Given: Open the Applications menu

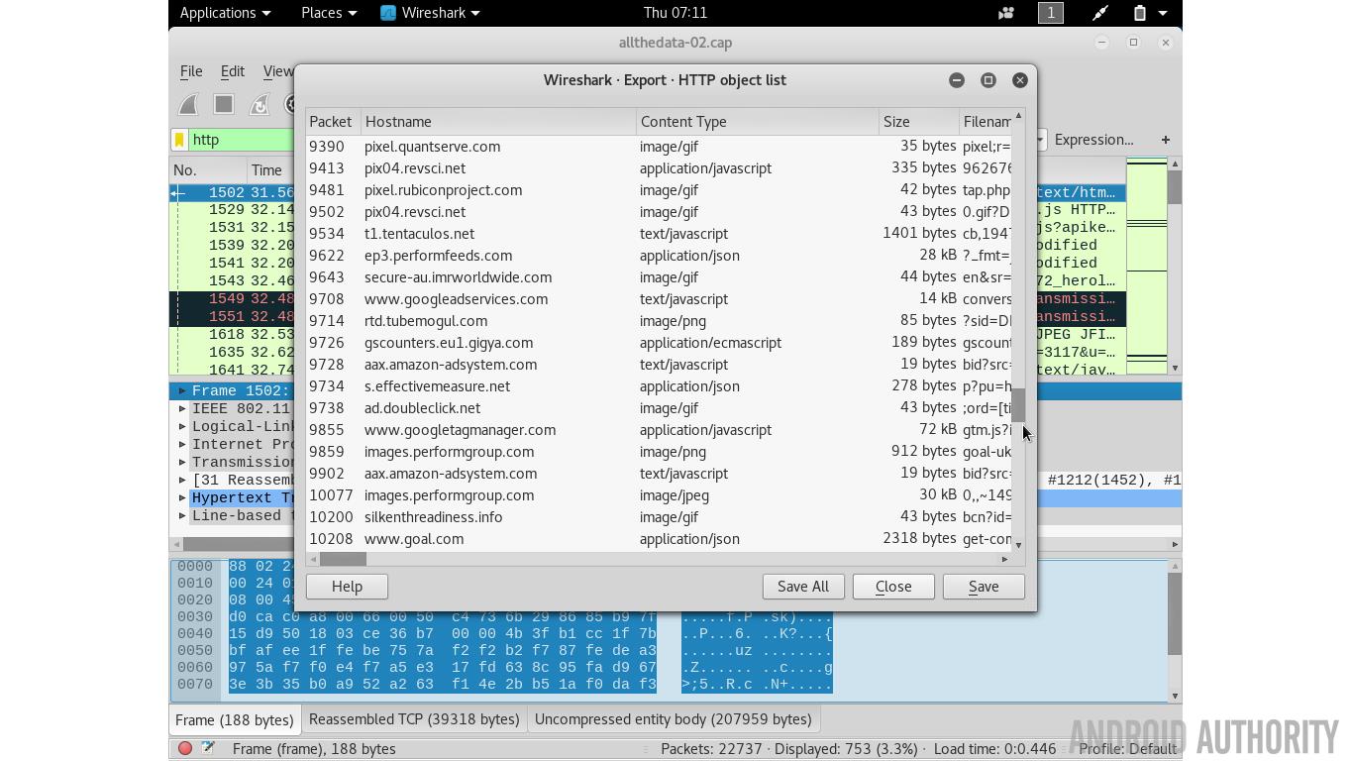Looking at the screenshot, I should [225, 13].
